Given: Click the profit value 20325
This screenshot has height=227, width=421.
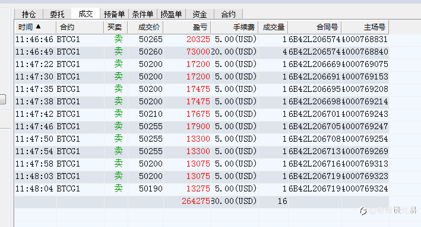Looking at the screenshot, I should [198, 39].
